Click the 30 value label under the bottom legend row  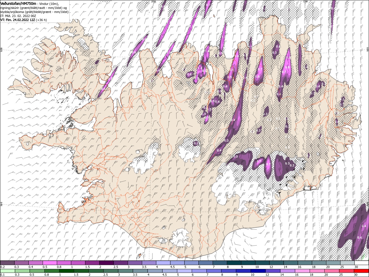356,275
